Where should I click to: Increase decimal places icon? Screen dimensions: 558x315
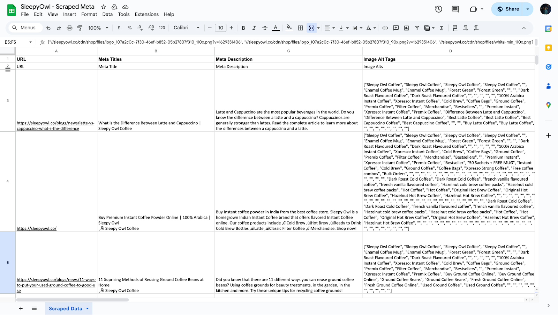coord(151,28)
